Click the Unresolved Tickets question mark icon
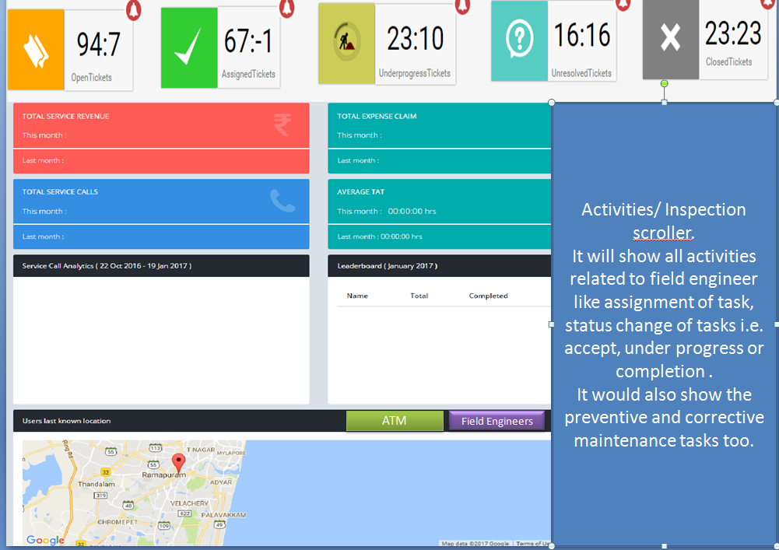 519,40
